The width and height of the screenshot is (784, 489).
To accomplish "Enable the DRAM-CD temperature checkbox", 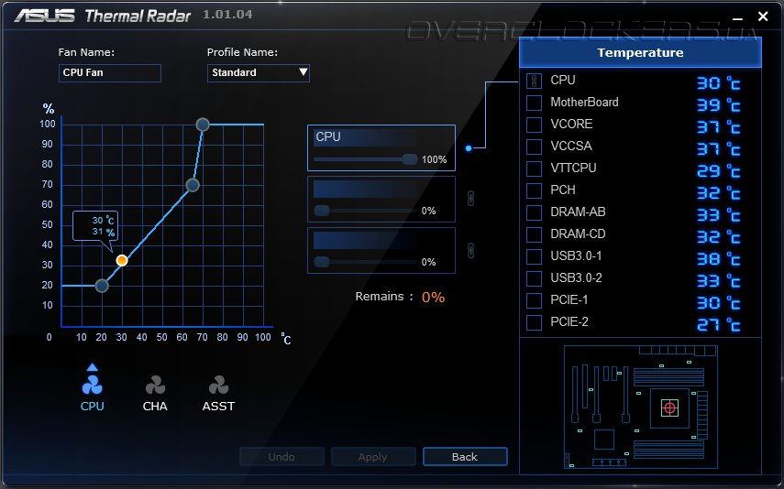I will point(534,234).
